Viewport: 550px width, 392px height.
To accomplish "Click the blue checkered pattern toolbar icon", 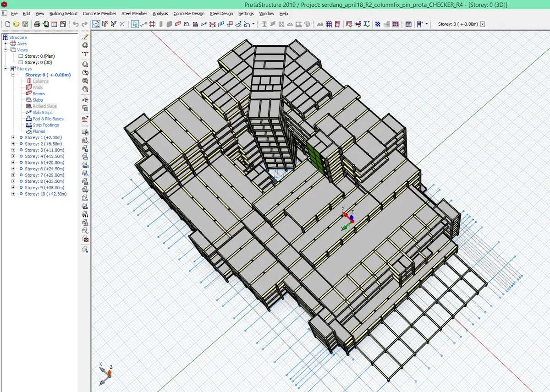I will click(x=377, y=24).
